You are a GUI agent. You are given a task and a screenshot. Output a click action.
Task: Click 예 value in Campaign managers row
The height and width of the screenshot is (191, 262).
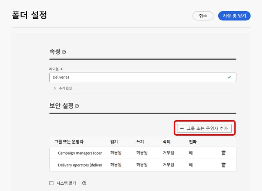191,153
